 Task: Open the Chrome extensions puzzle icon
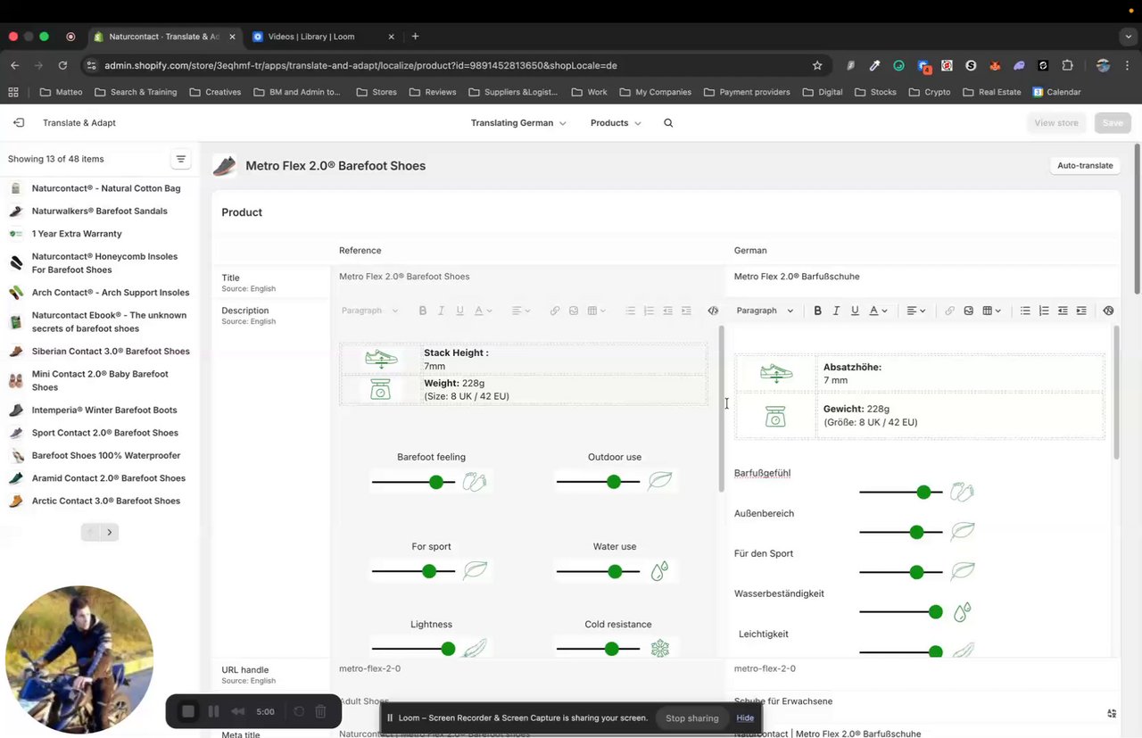click(1067, 65)
